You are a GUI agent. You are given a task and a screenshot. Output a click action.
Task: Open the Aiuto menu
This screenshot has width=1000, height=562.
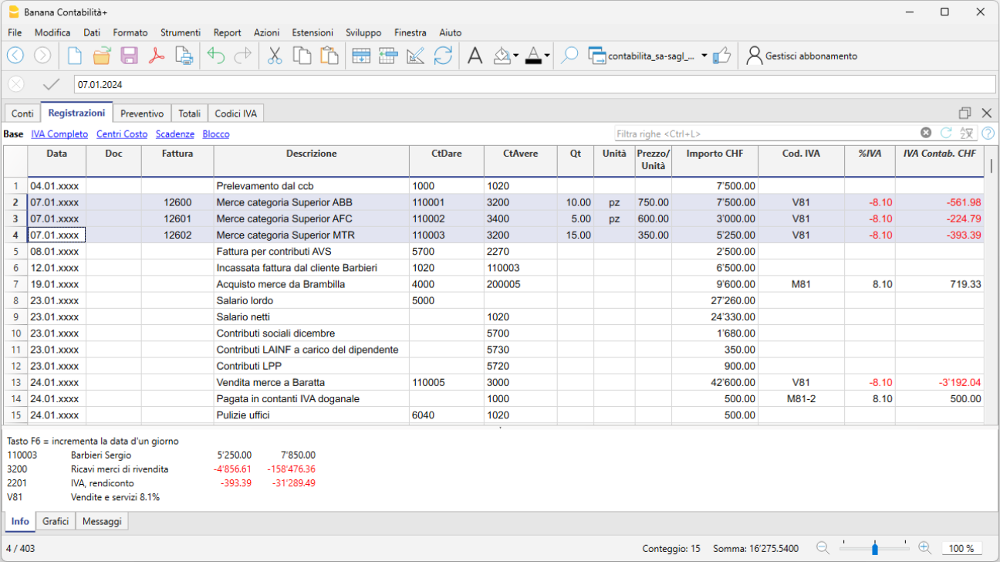pyautogui.click(x=450, y=32)
